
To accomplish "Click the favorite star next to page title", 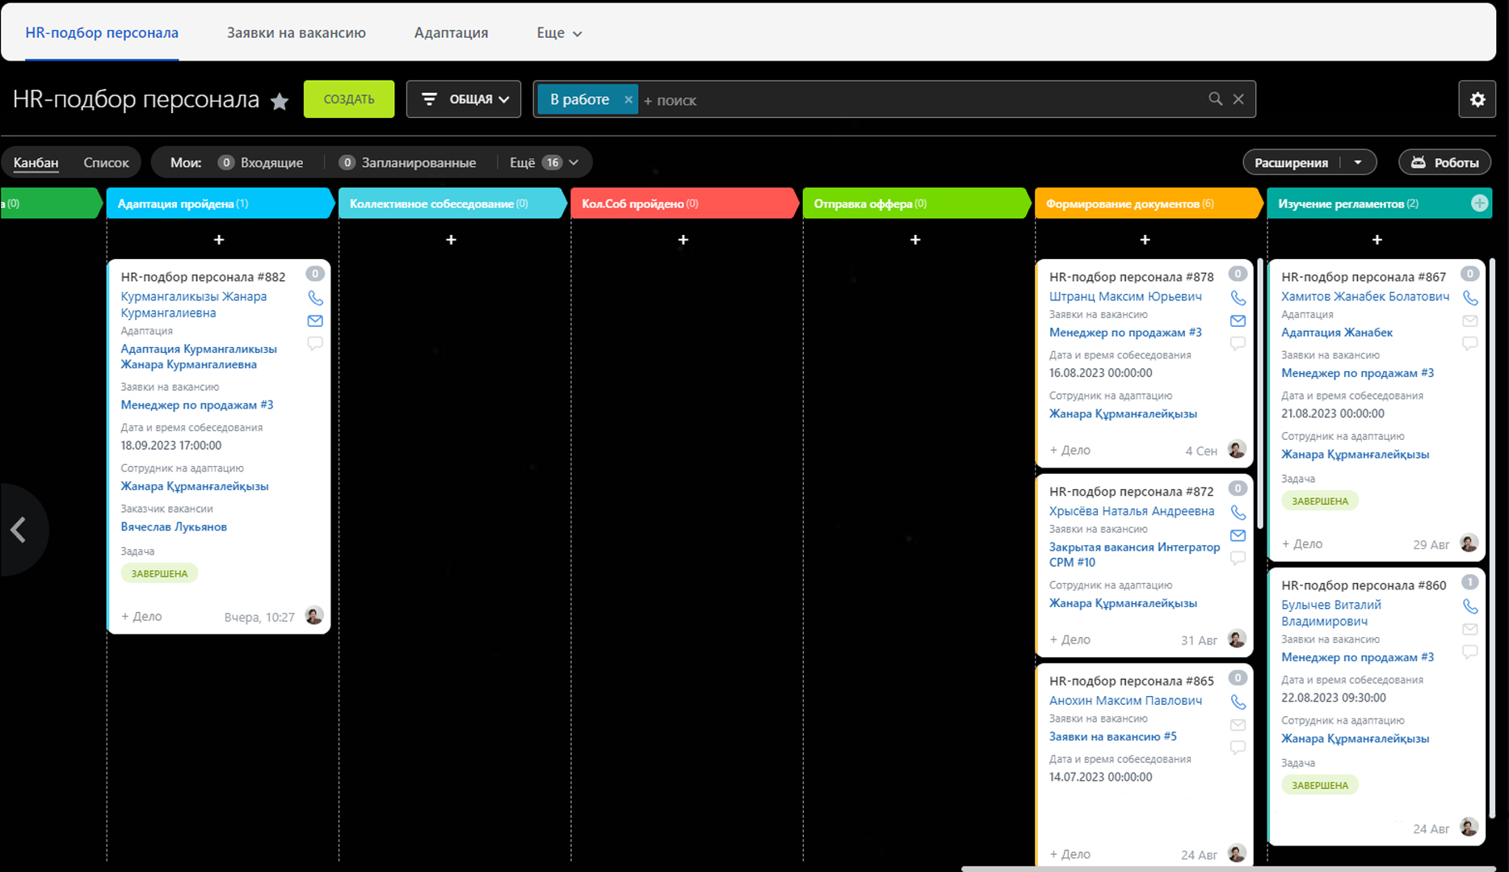I will [x=280, y=101].
